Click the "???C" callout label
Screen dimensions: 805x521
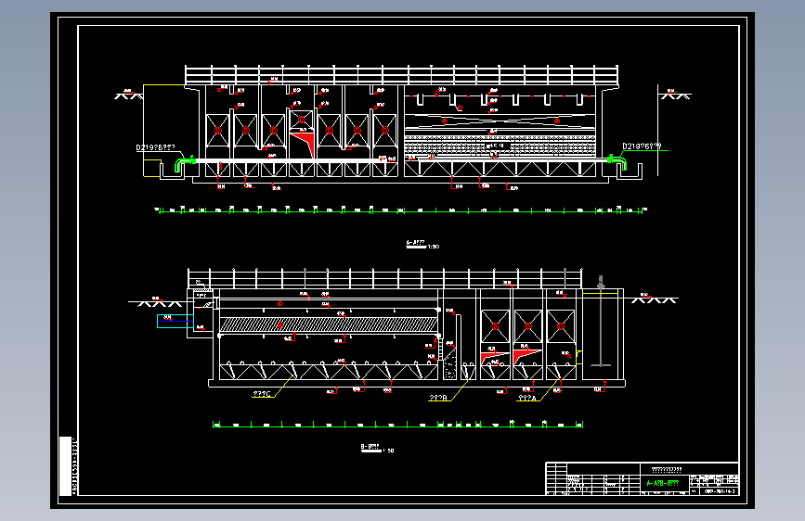pyautogui.click(x=262, y=394)
